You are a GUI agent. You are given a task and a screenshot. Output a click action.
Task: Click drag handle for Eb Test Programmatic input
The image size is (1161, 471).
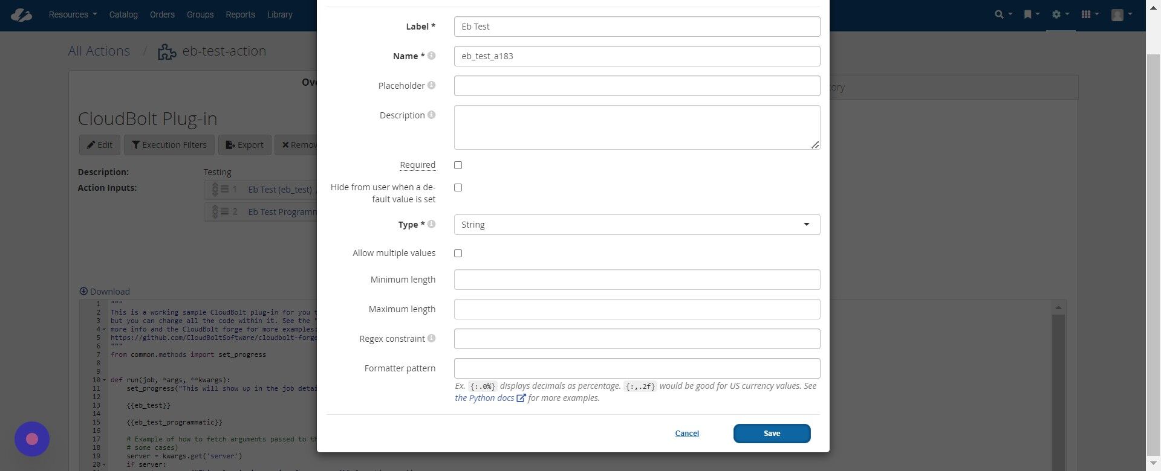[219, 212]
